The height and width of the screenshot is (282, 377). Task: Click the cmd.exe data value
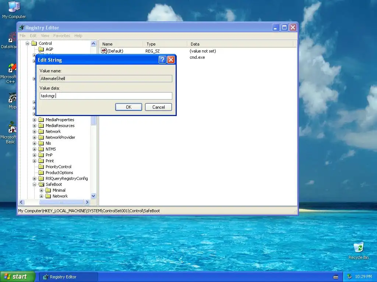point(197,57)
